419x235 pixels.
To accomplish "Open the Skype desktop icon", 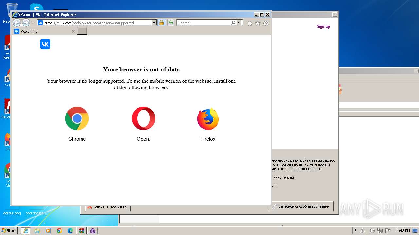I will pos(36,8).
